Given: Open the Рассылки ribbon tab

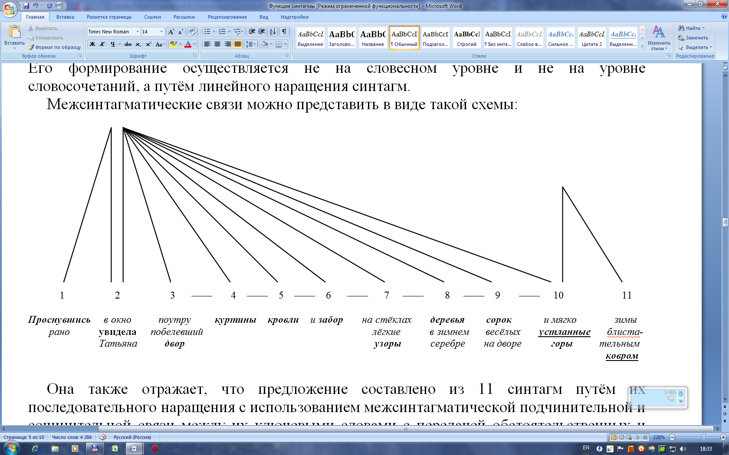Looking at the screenshot, I should point(184,17).
